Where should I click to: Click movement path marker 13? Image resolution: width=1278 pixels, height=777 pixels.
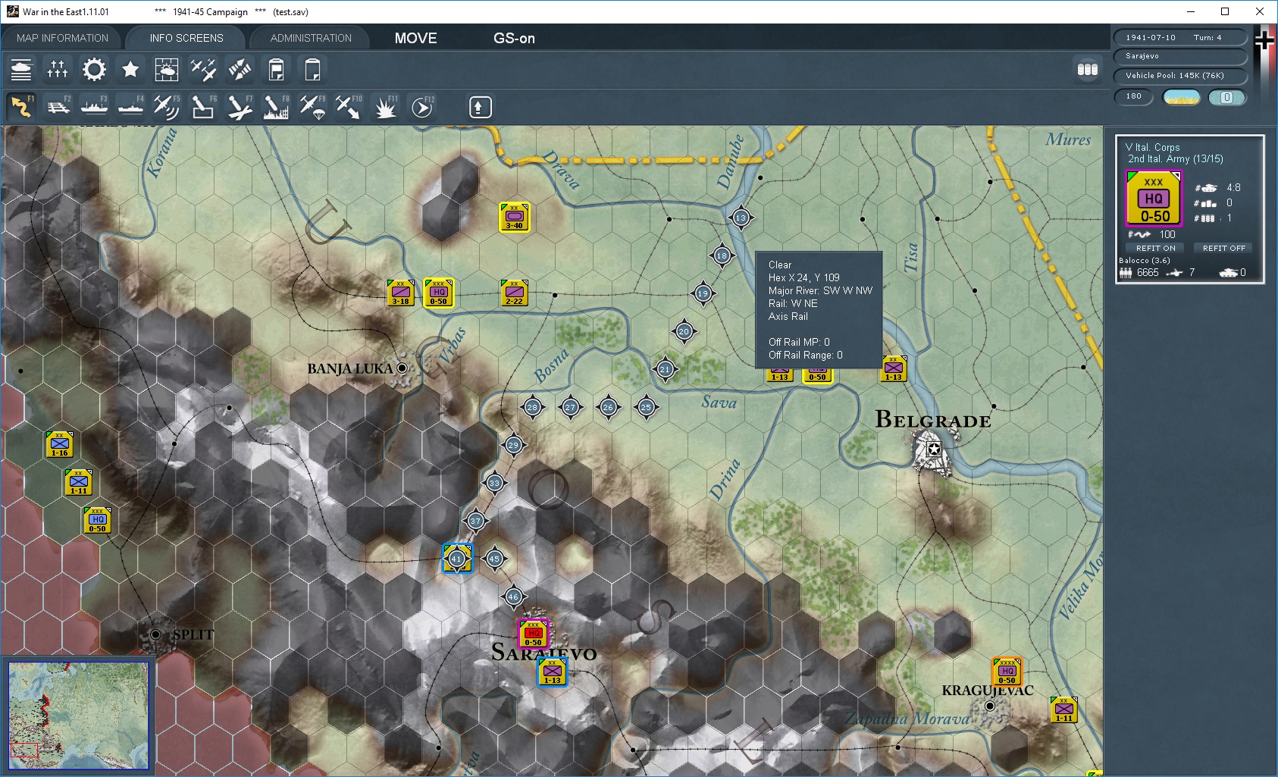pos(741,218)
